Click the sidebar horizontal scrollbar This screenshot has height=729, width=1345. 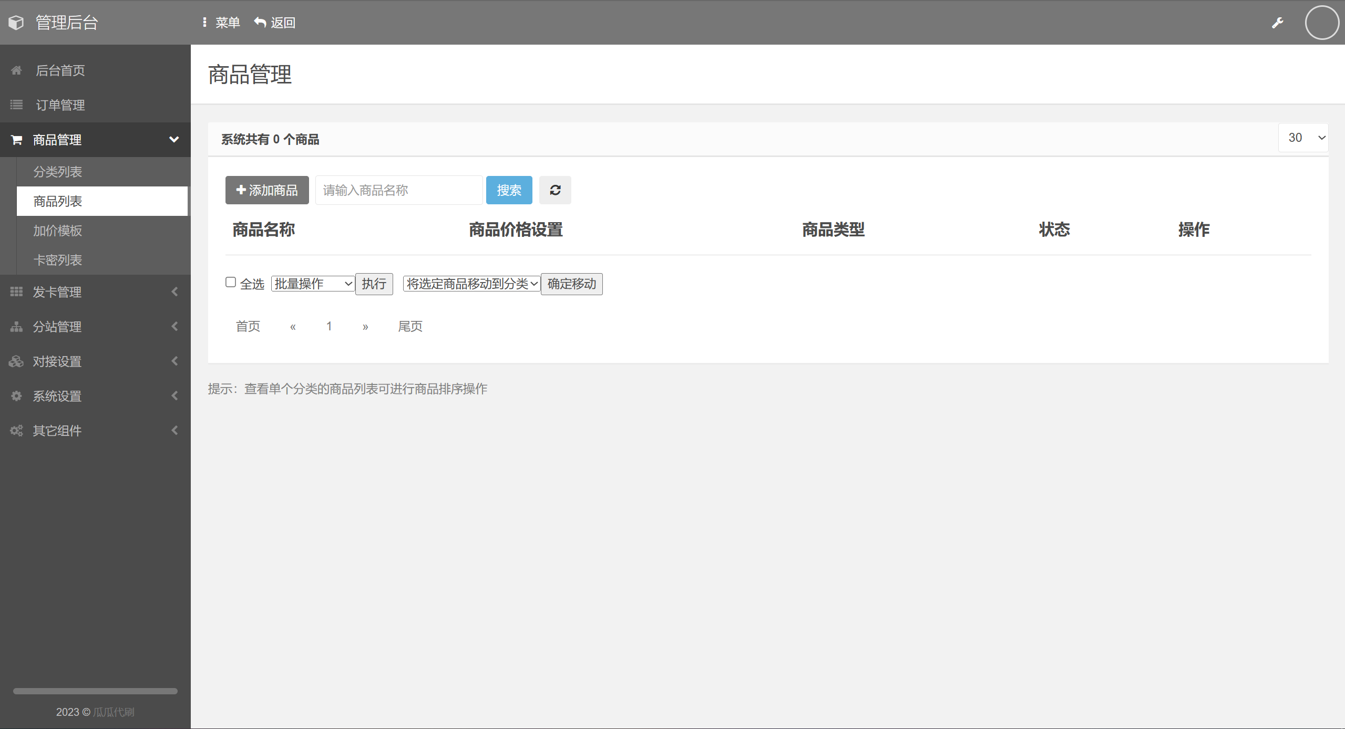(95, 691)
